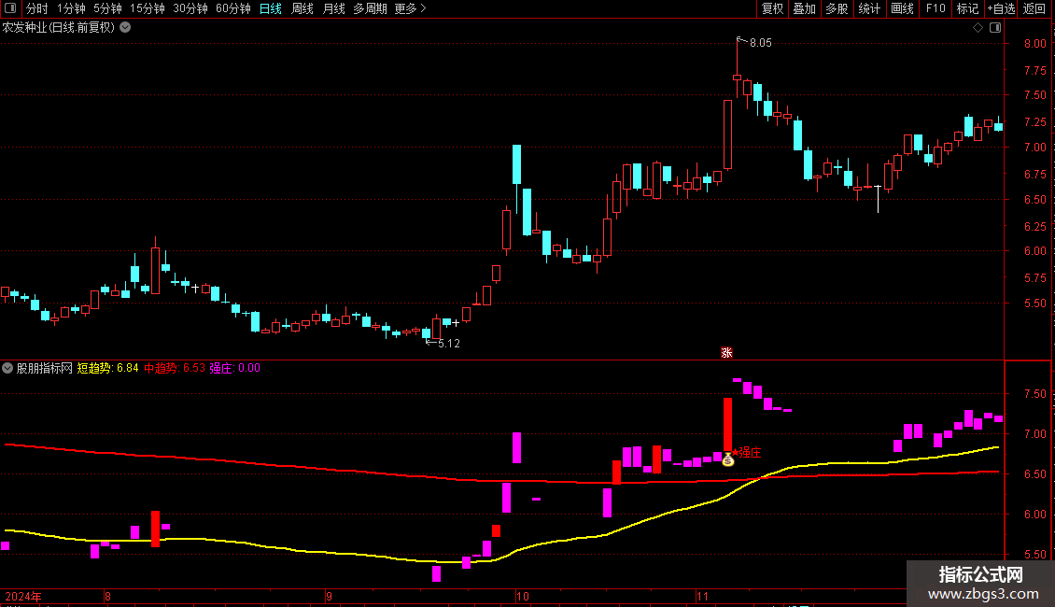Click 叠加 overlay button
The width and height of the screenshot is (1055, 607).
[804, 8]
